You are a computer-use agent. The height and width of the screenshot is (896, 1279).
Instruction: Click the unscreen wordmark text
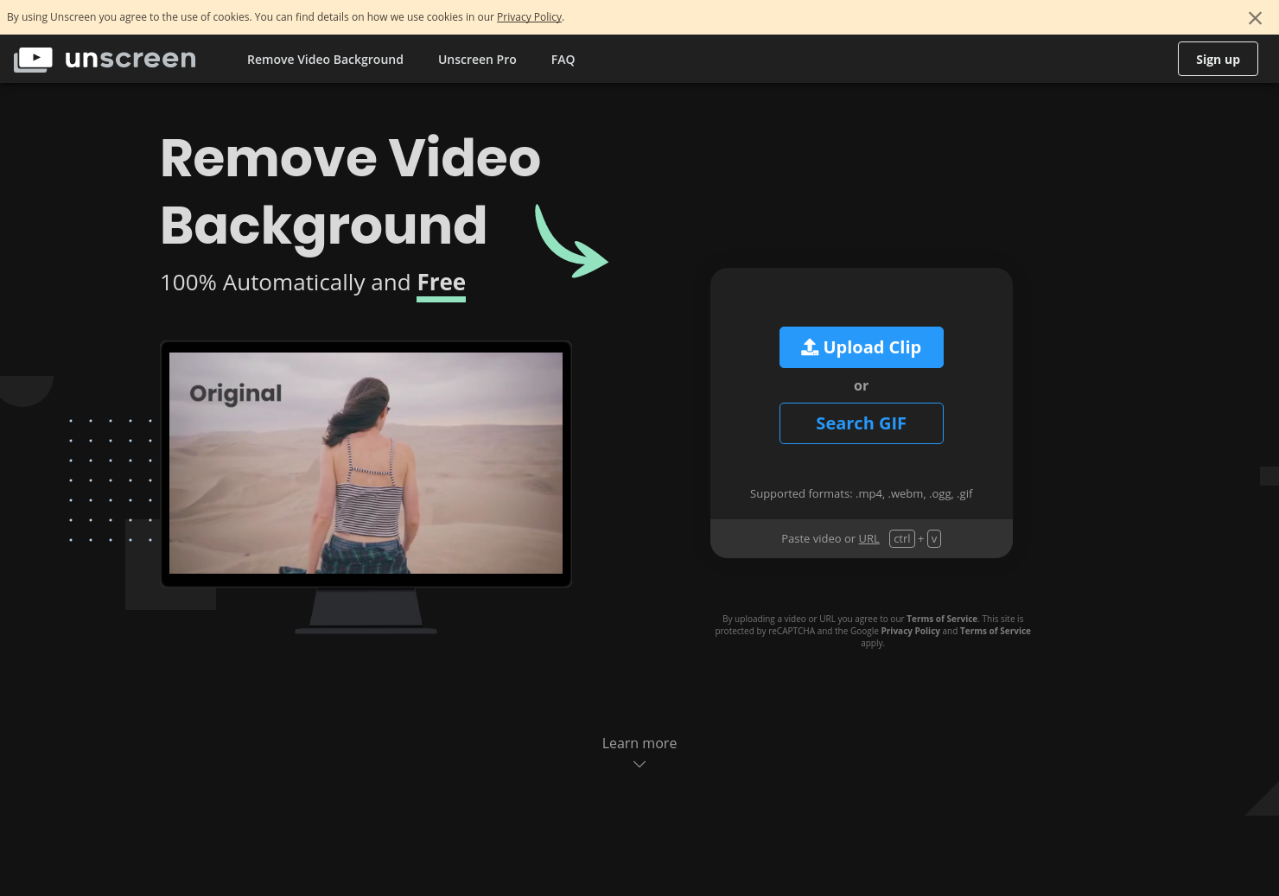coord(130,59)
